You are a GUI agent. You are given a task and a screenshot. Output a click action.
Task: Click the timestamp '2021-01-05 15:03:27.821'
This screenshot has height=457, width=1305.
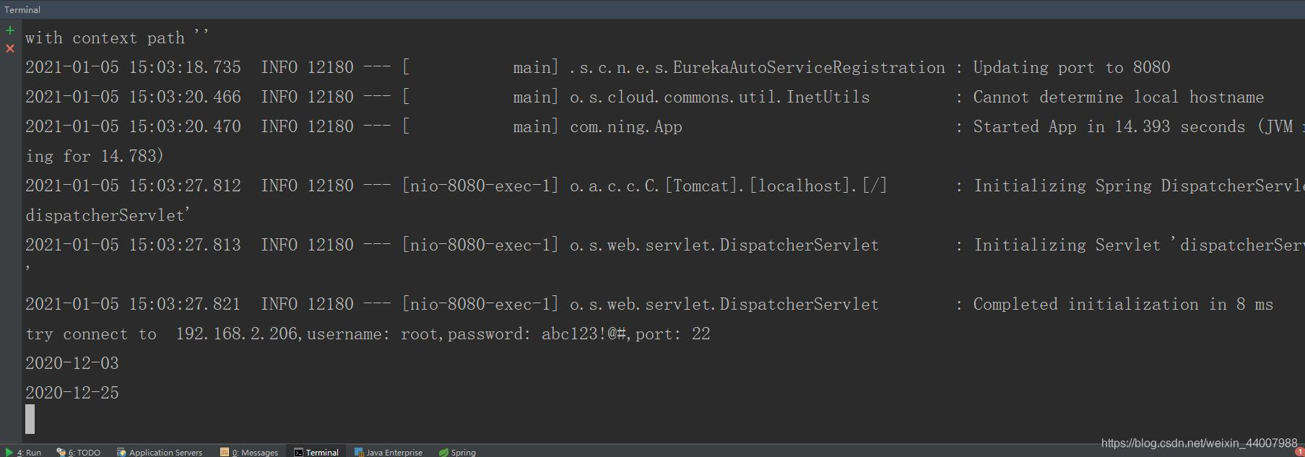coord(133,304)
